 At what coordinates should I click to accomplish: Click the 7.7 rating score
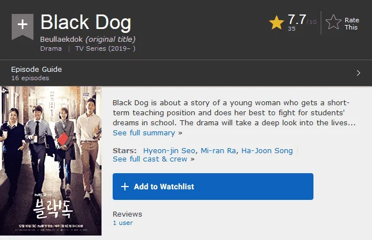tap(297, 19)
